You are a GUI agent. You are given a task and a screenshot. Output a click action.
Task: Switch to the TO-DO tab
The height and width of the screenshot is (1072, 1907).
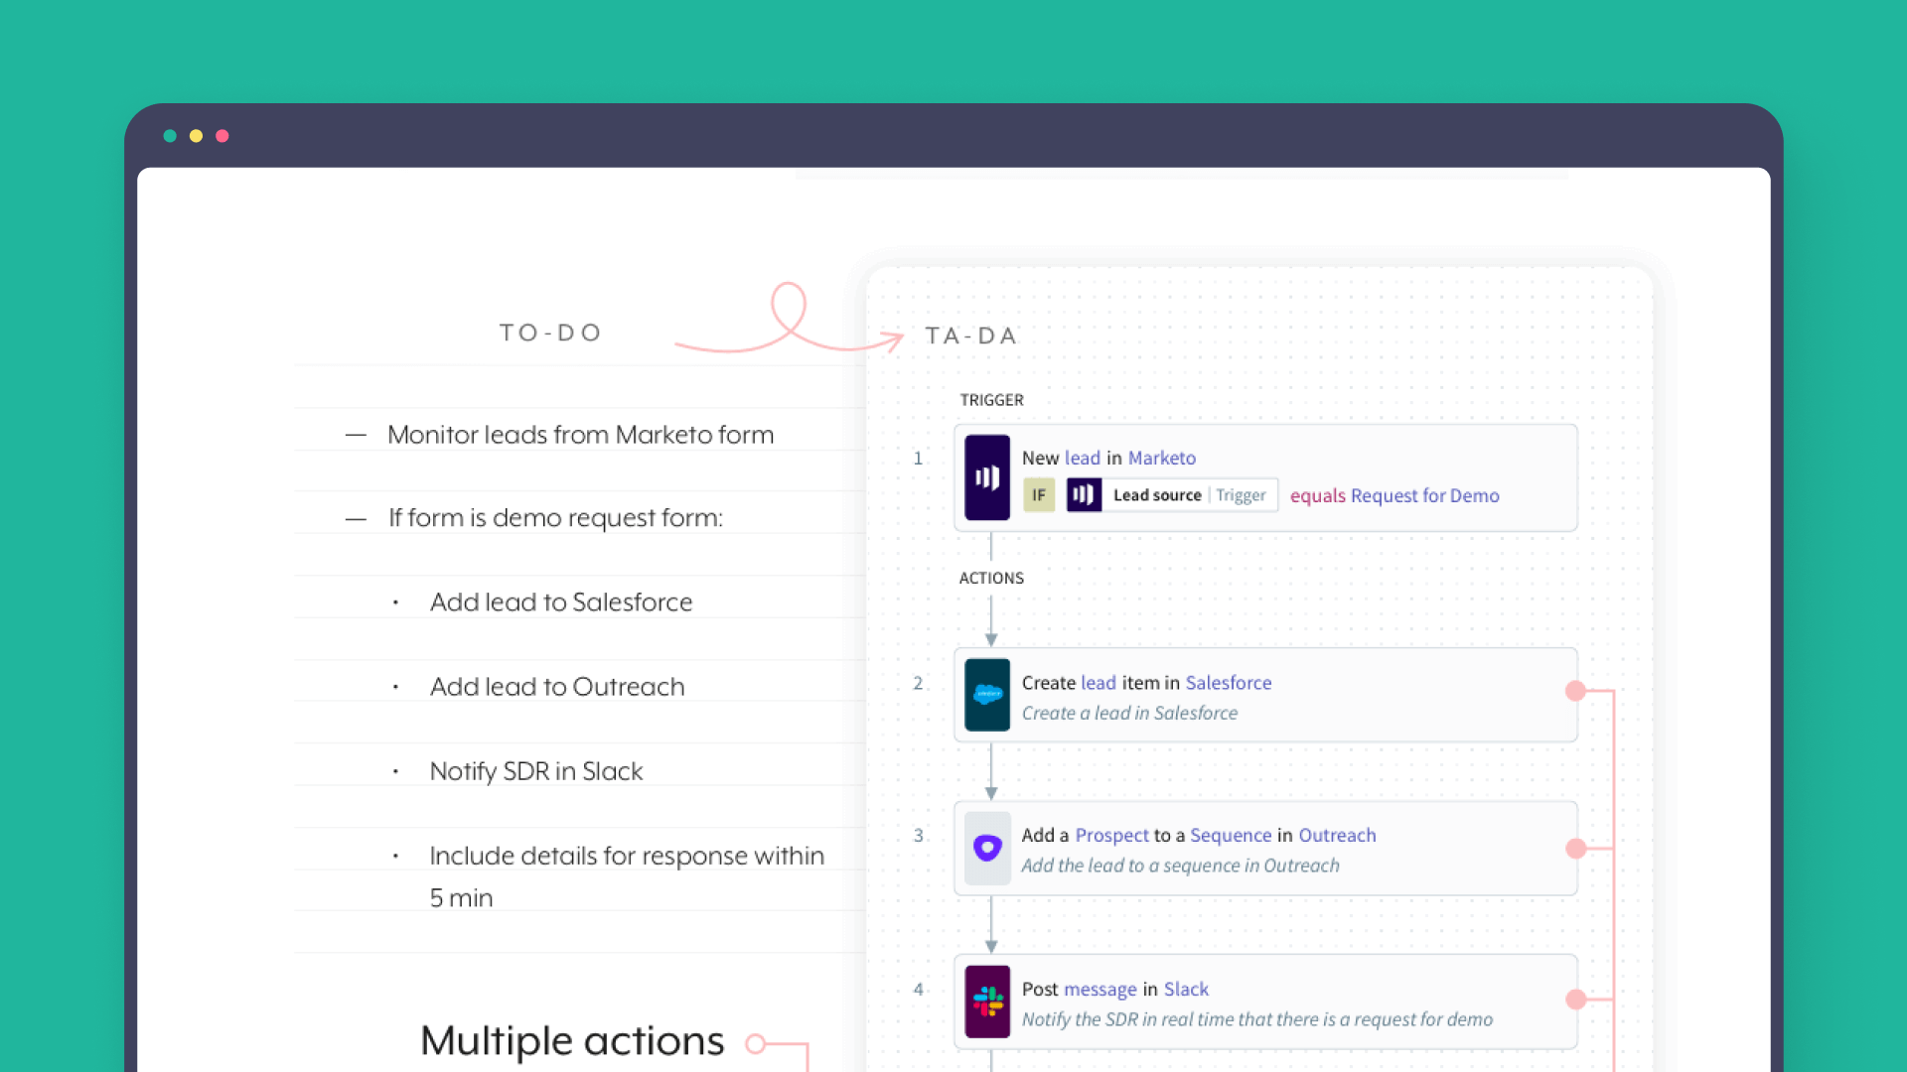point(550,333)
